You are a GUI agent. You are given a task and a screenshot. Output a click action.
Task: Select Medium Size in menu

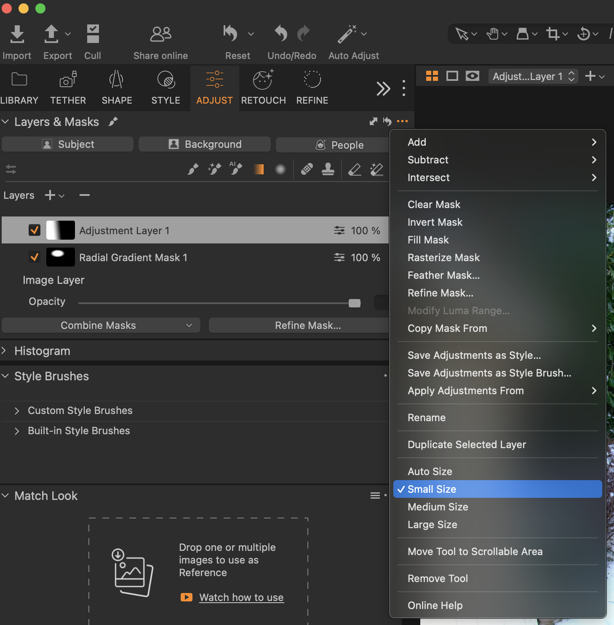point(497,507)
